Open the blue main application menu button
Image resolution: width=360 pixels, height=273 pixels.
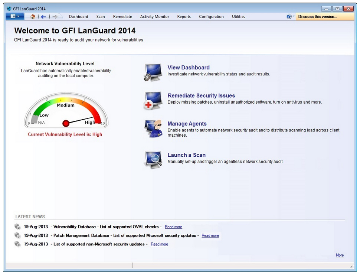coord(15,16)
